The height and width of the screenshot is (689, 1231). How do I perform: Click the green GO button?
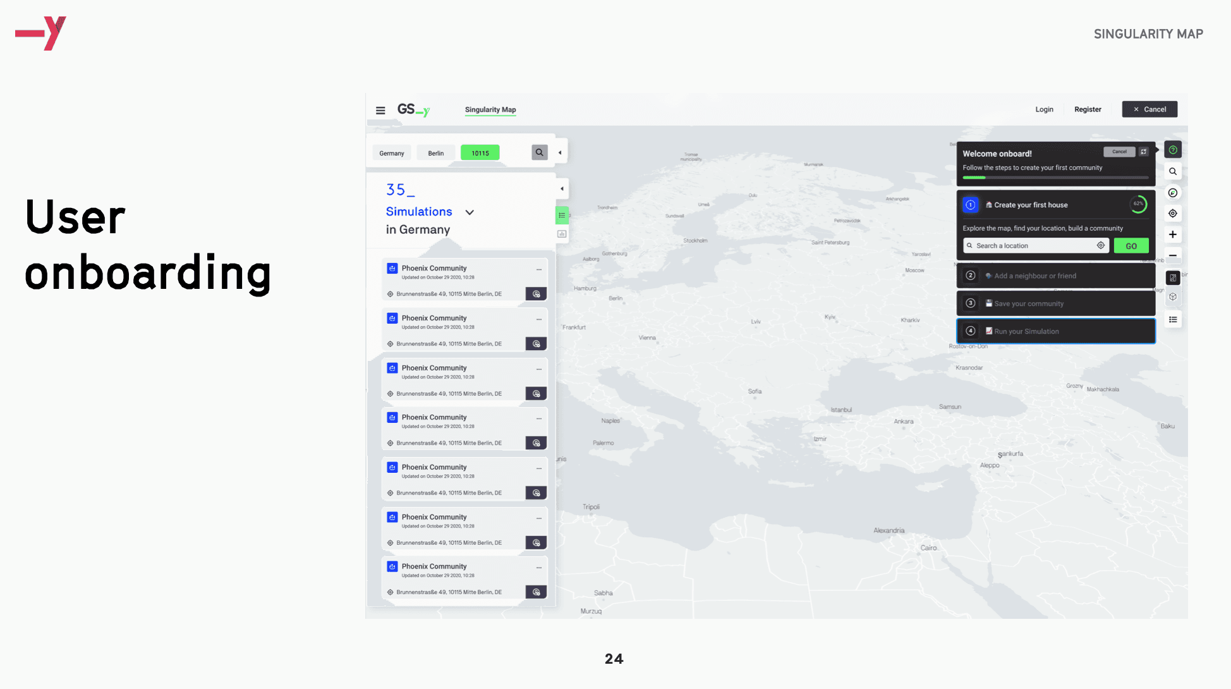tap(1131, 246)
